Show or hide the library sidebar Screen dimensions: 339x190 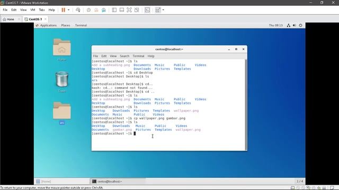point(114,10)
